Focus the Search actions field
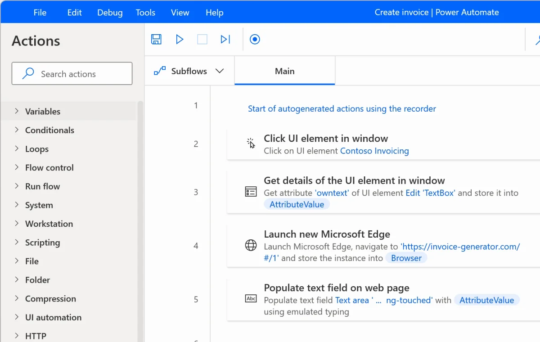Viewport: 540px width, 342px height. click(x=72, y=73)
